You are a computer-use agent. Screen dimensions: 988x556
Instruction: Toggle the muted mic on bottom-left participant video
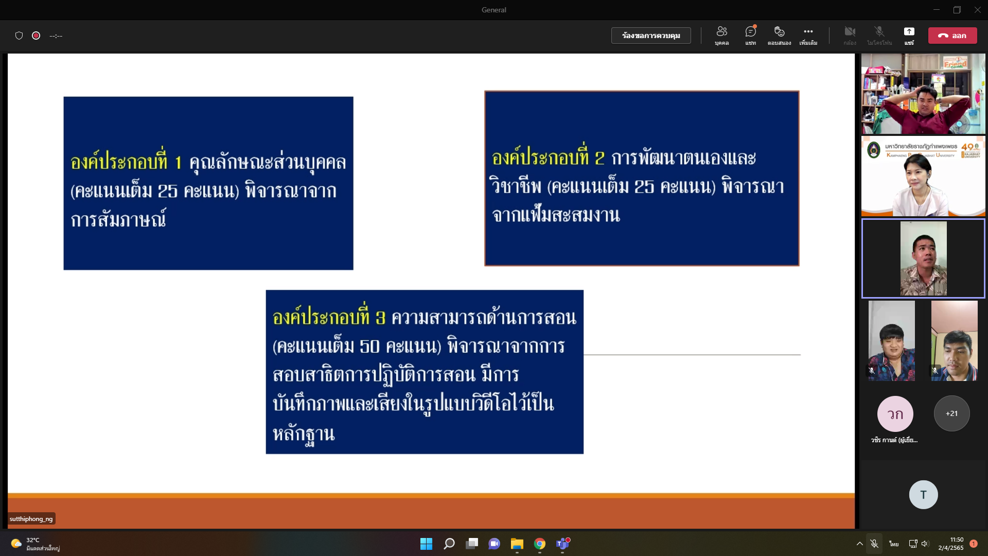[871, 371]
